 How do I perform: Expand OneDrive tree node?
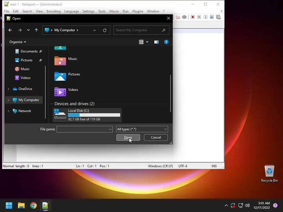8,89
